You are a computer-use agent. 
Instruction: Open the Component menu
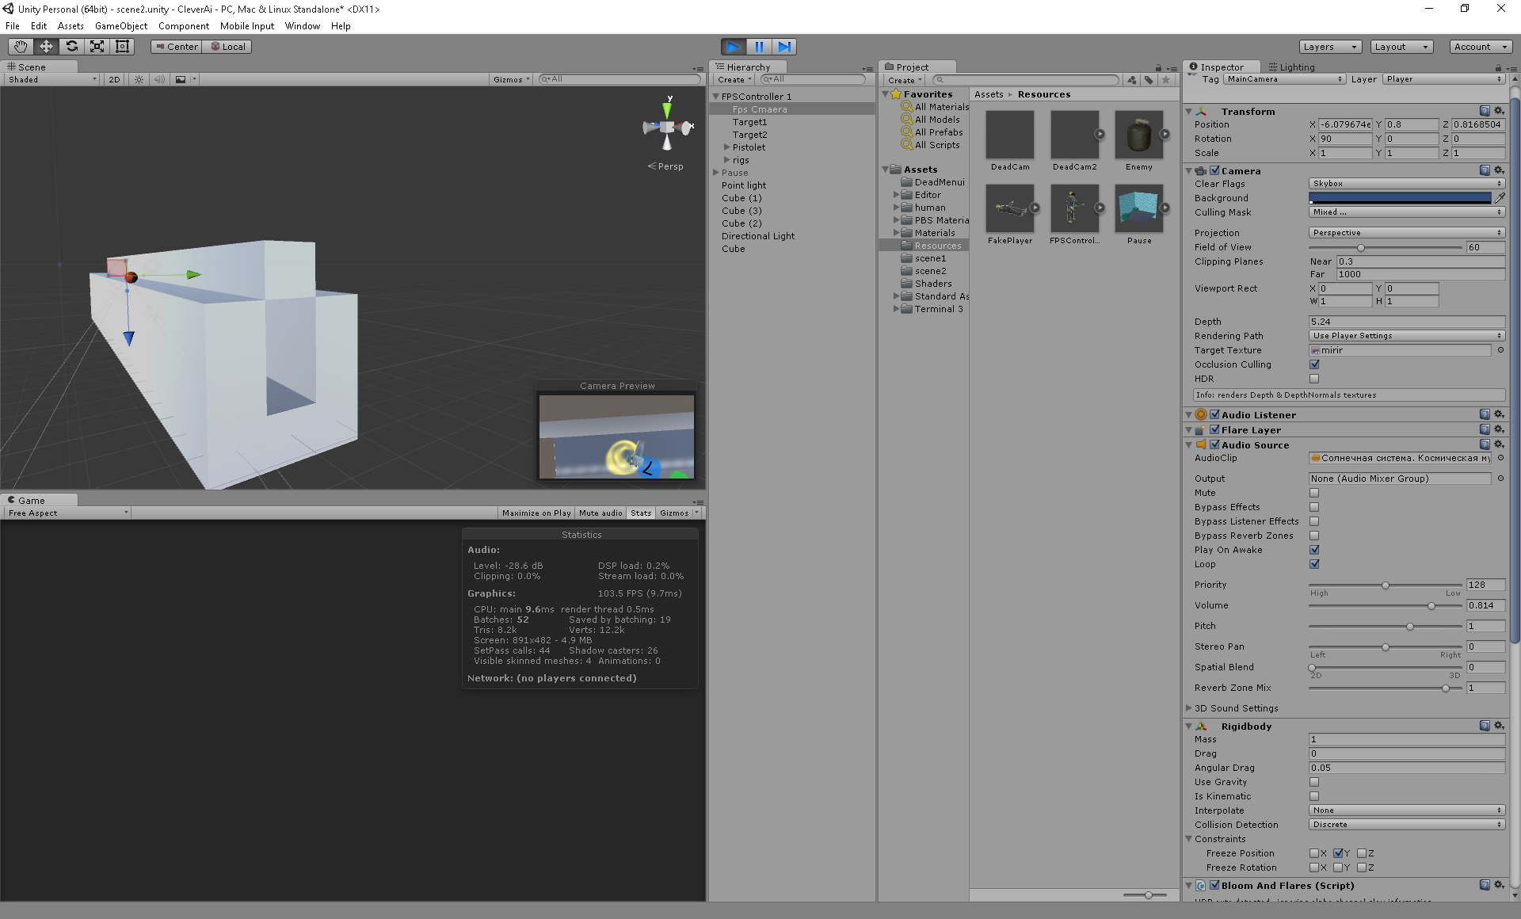coord(184,26)
